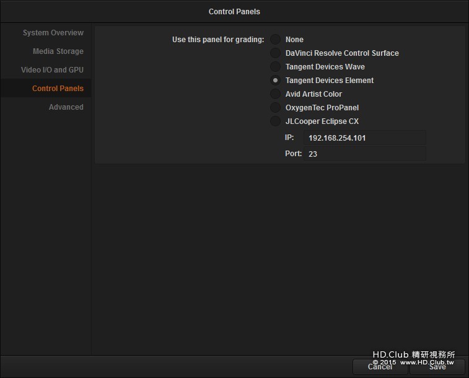
Task: Choose Avid Artist Color panel
Action: coord(275,94)
